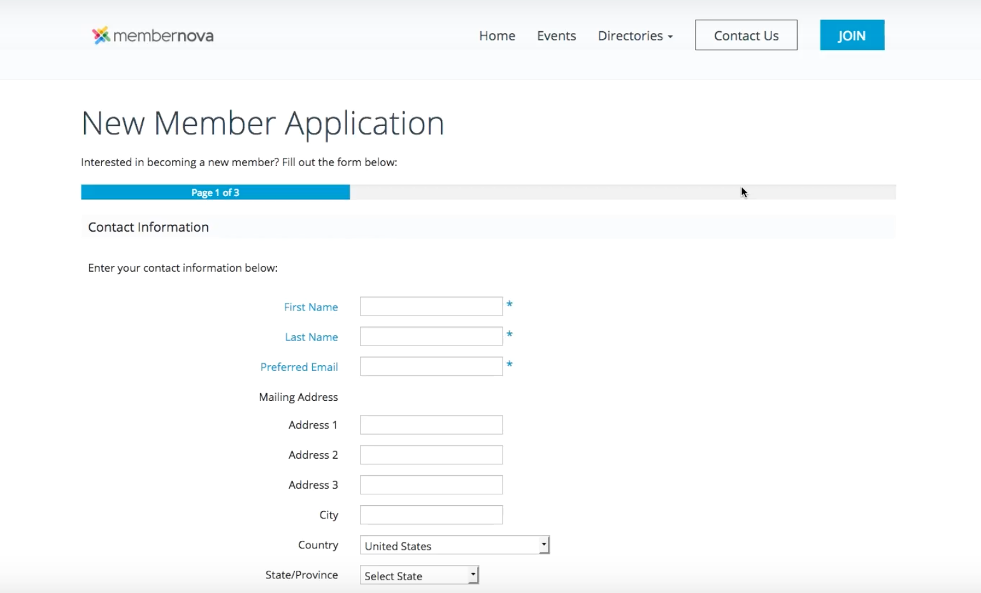Click the New Member Application heading
Image resolution: width=981 pixels, height=593 pixels.
coord(262,123)
